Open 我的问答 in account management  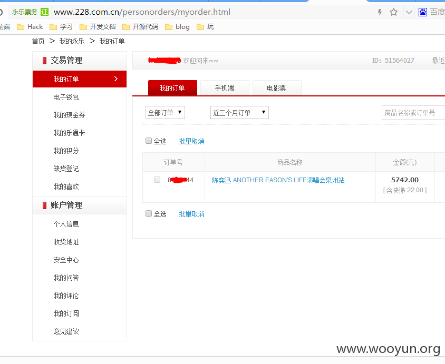66,278
